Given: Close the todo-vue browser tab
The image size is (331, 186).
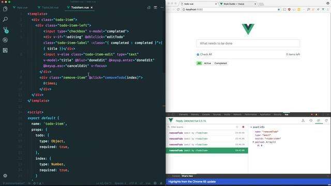Looking at the screenshot, I should pos(216,4).
